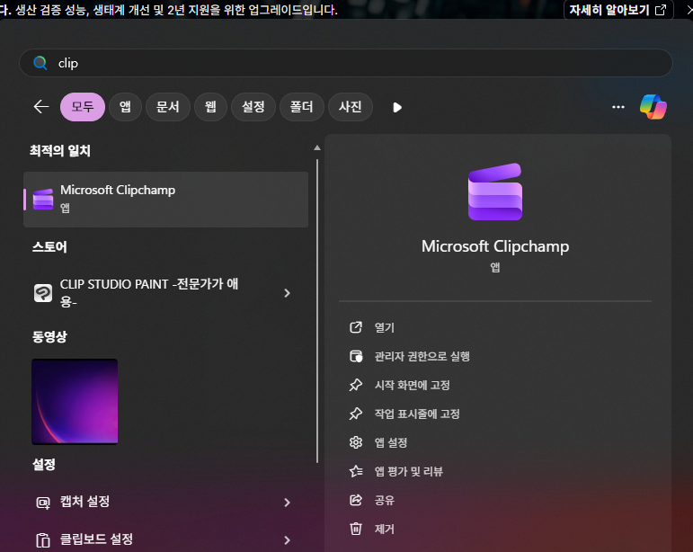Choose 앱 평가 및 리뷰
Image resolution: width=693 pixels, height=552 pixels.
coord(408,471)
